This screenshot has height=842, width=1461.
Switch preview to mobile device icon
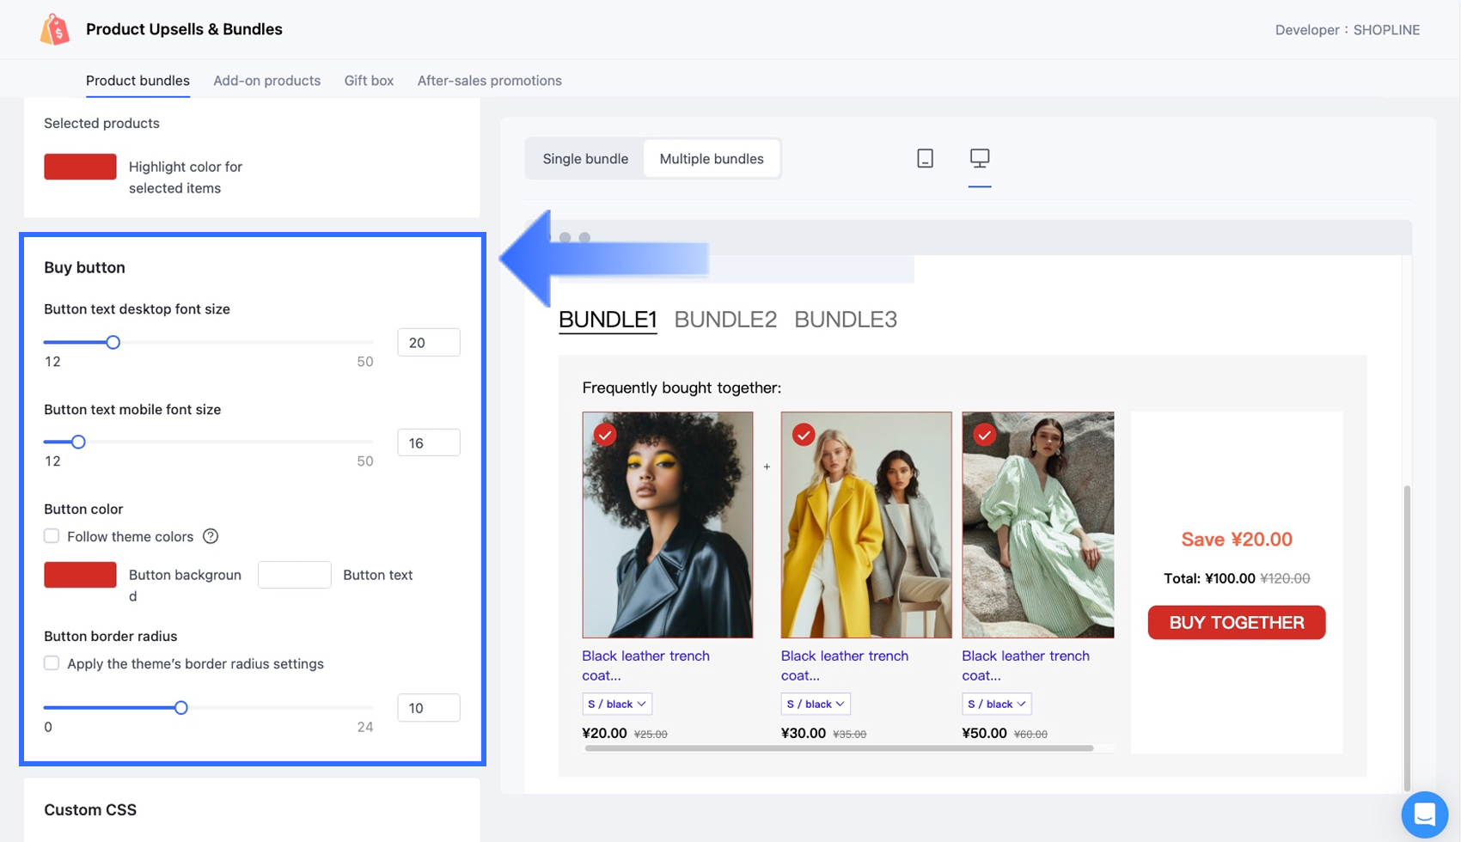click(925, 158)
